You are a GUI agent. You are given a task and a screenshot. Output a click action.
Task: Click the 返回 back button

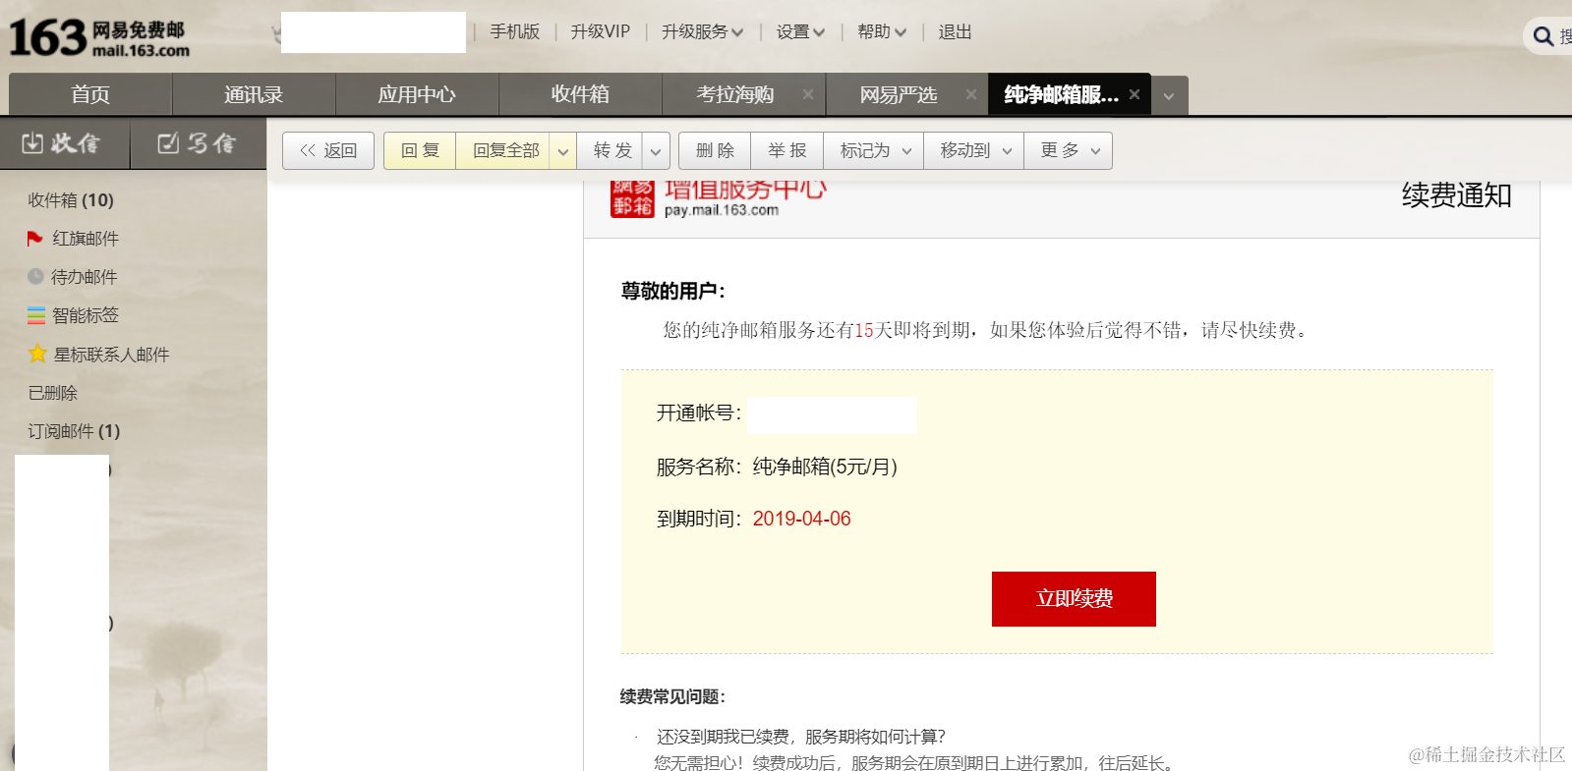[328, 151]
